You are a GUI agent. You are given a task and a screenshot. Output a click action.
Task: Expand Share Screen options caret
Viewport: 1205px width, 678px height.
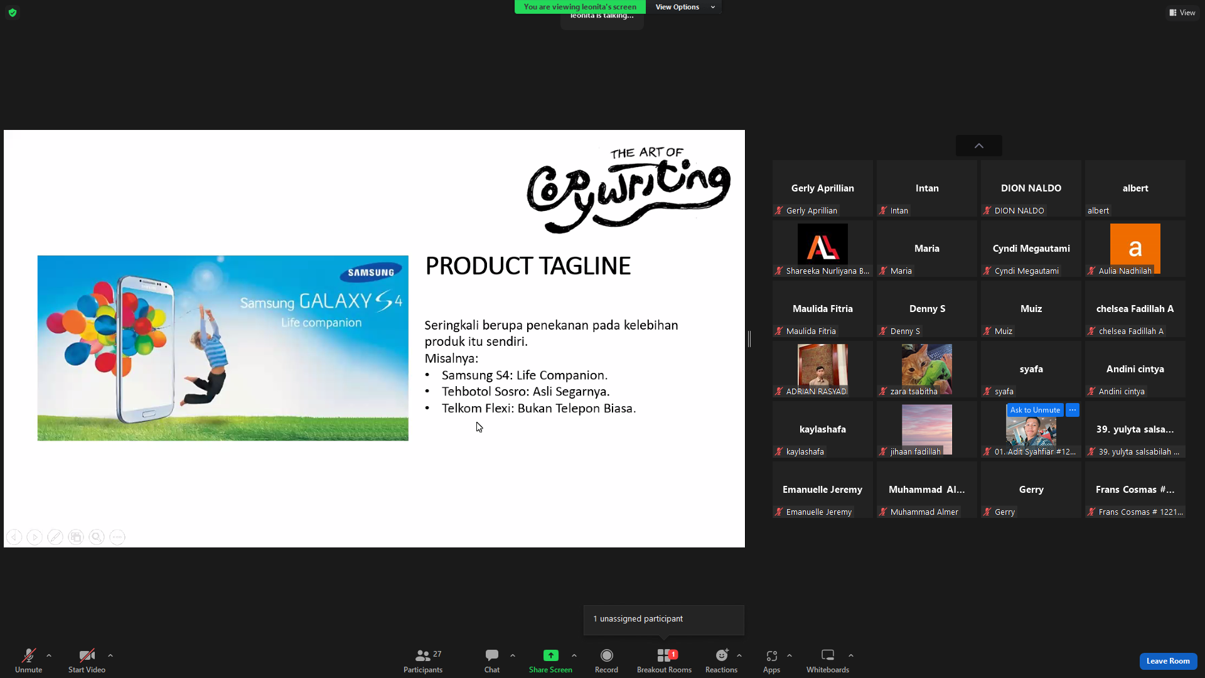click(x=574, y=655)
